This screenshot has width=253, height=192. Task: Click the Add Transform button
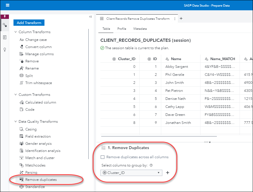pyautogui.click(x=29, y=23)
